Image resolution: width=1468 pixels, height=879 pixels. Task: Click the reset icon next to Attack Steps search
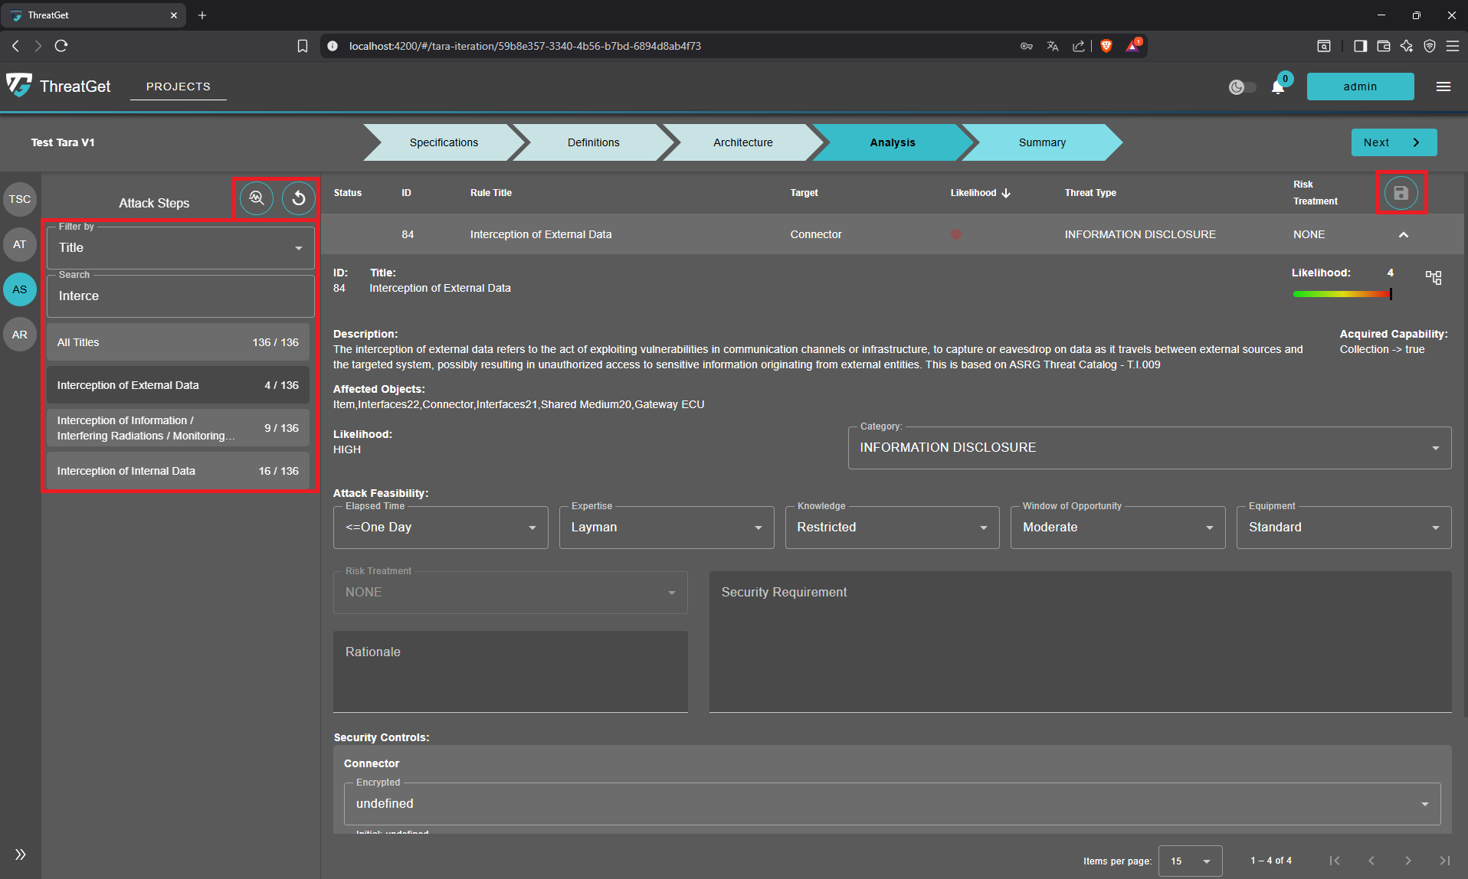[298, 198]
